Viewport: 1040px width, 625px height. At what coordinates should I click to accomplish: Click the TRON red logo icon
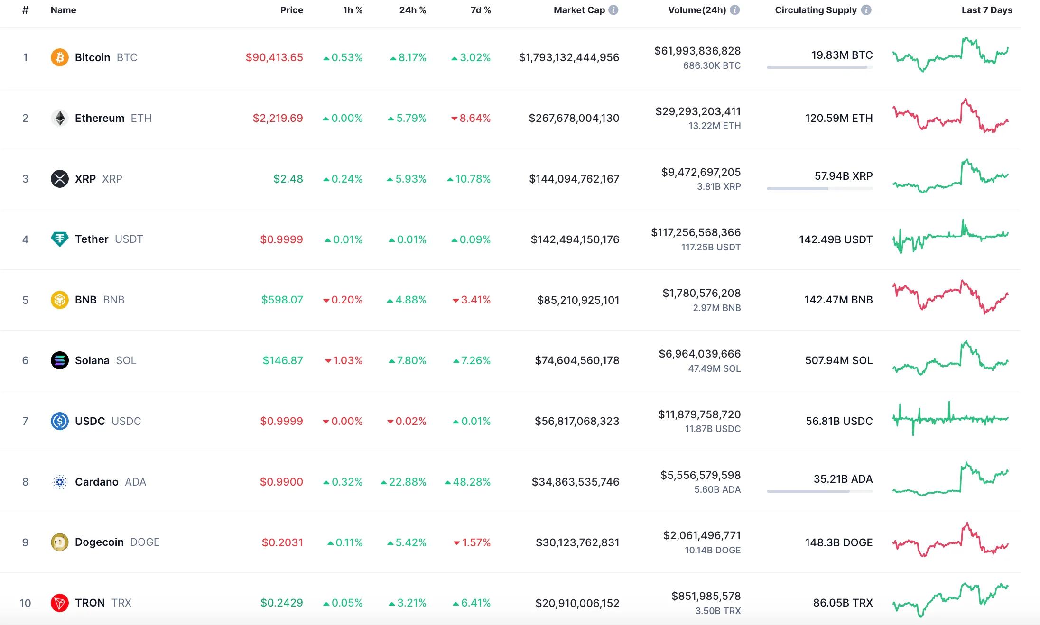click(59, 603)
